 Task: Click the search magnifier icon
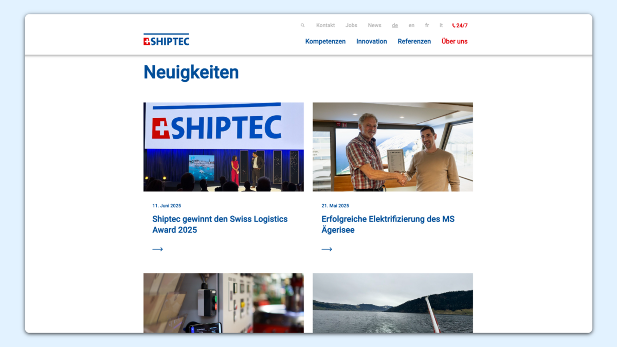(302, 25)
